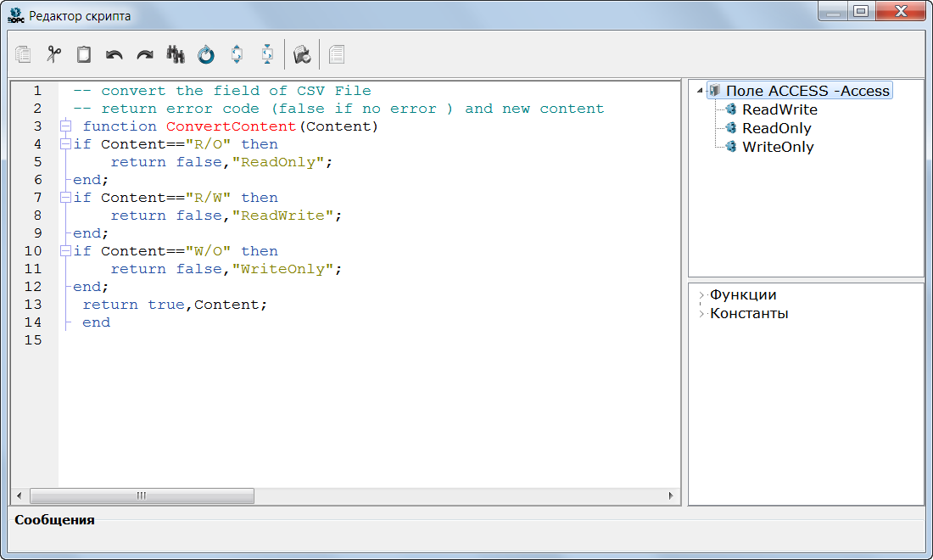Image resolution: width=933 pixels, height=560 pixels.
Task: Click the comment 'convert the field of CSV File'
Action: click(237, 91)
